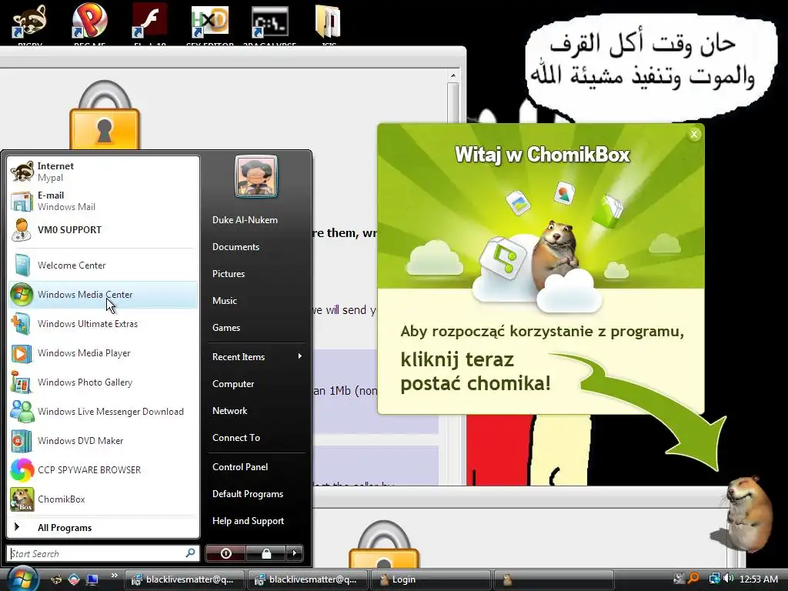Open Help and Support

coord(248,521)
